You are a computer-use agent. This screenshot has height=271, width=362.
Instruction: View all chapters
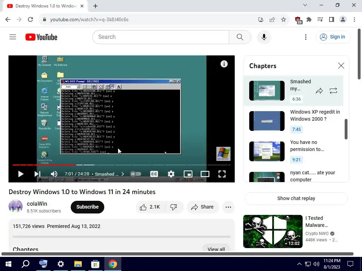click(216, 248)
